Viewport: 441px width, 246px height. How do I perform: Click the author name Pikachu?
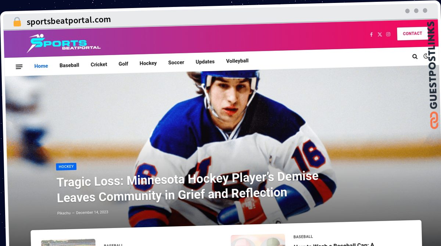tap(64, 213)
